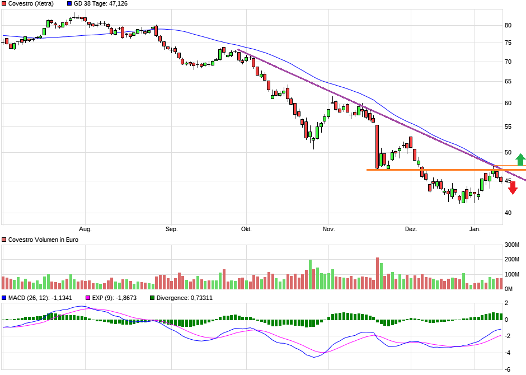Click the price axis value 65

(508, 82)
